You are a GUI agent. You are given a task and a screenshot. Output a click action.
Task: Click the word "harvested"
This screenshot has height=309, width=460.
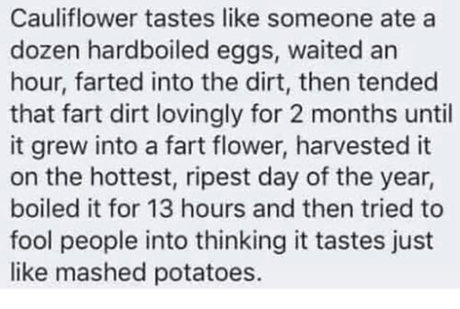[353, 145]
